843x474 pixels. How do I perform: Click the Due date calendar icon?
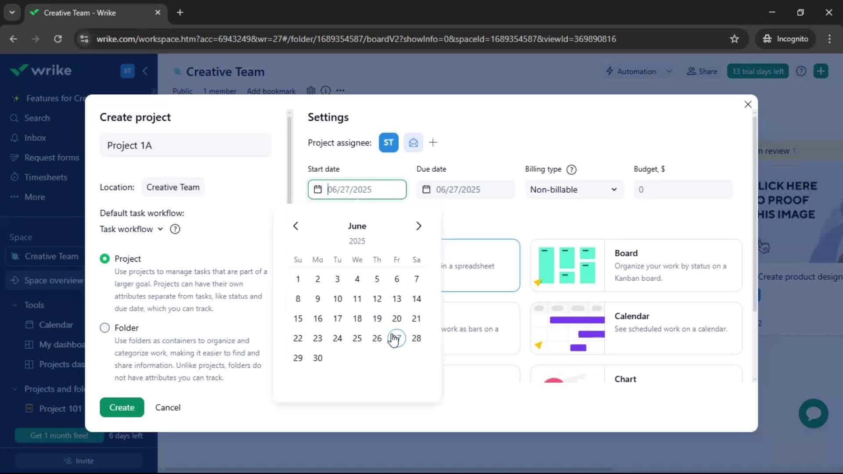[426, 190]
